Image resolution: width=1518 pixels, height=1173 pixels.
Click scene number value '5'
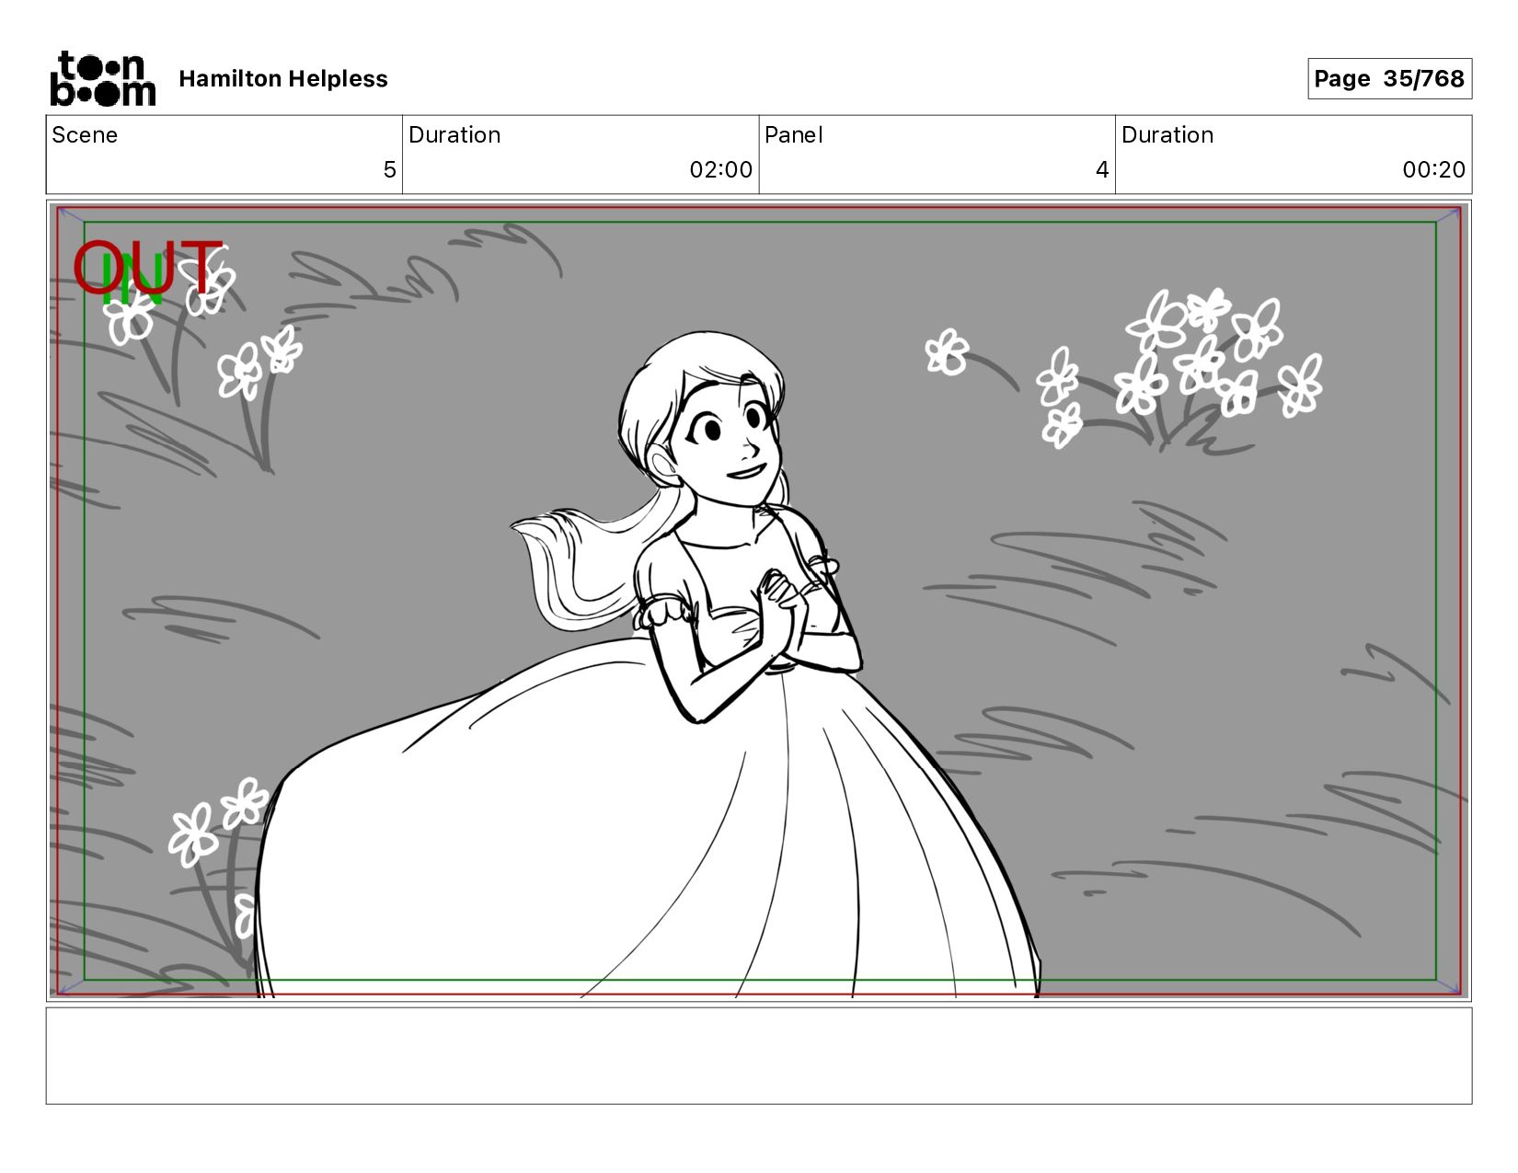[389, 169]
